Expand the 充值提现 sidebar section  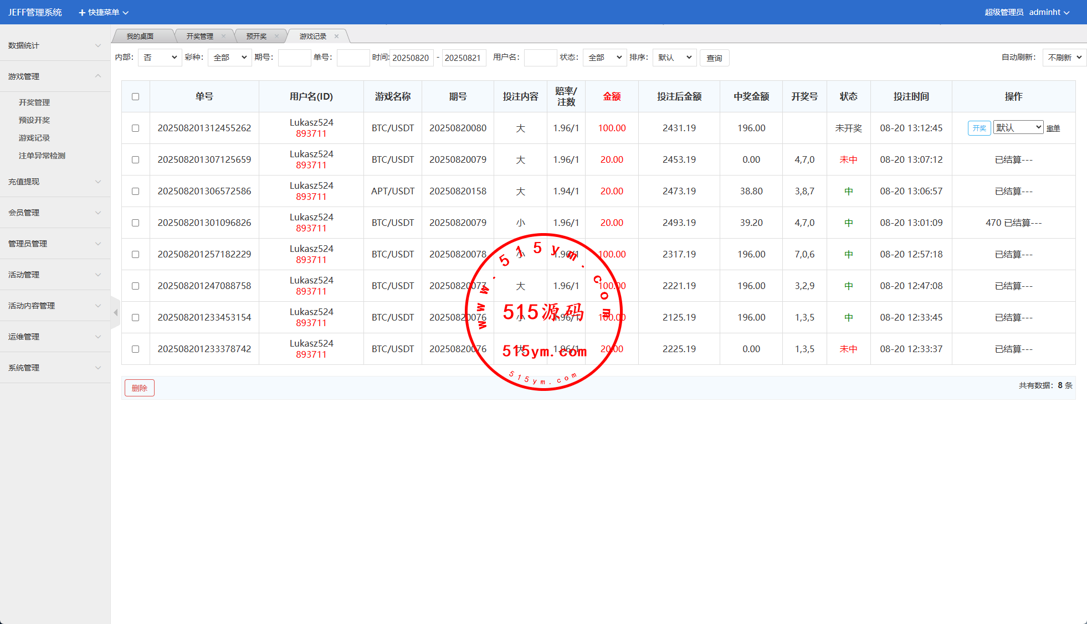click(98, 182)
